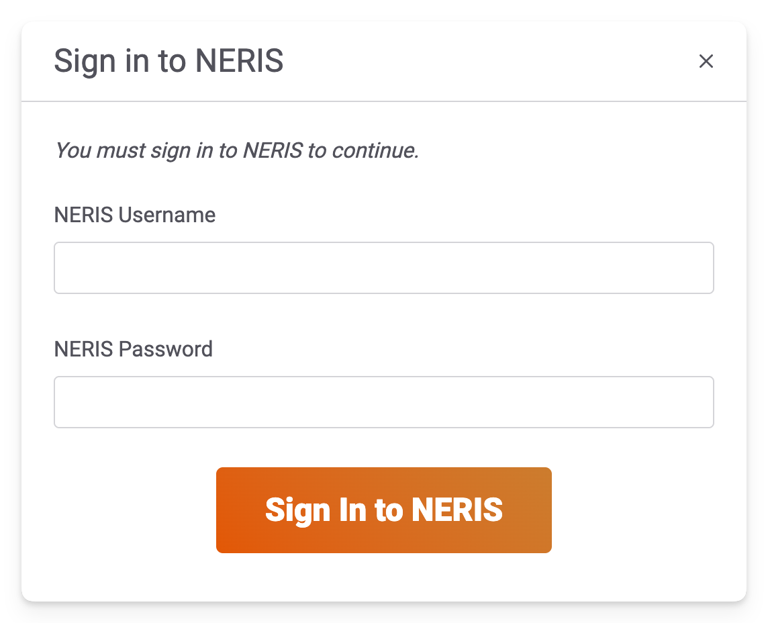Exit the login prompt via close icon

pyautogui.click(x=706, y=61)
